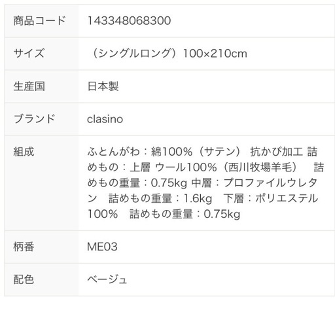Click the 生産国 label cell
Viewport: 335px width, 312px height.
click(x=41, y=86)
